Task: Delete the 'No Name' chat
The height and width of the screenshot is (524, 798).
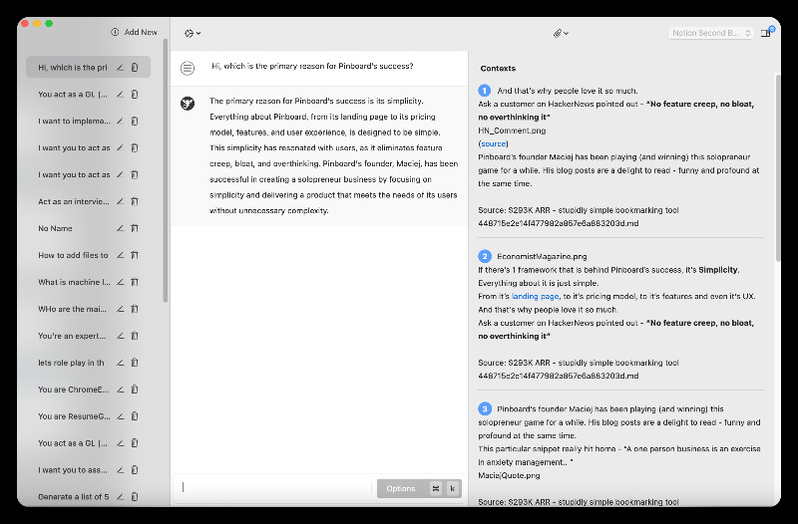Action: pyautogui.click(x=135, y=228)
